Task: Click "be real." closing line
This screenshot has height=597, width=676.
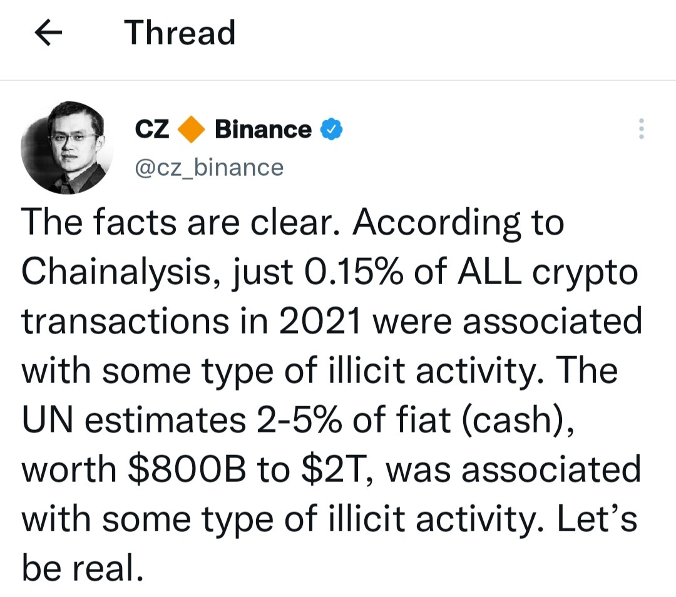Action: coord(83,568)
